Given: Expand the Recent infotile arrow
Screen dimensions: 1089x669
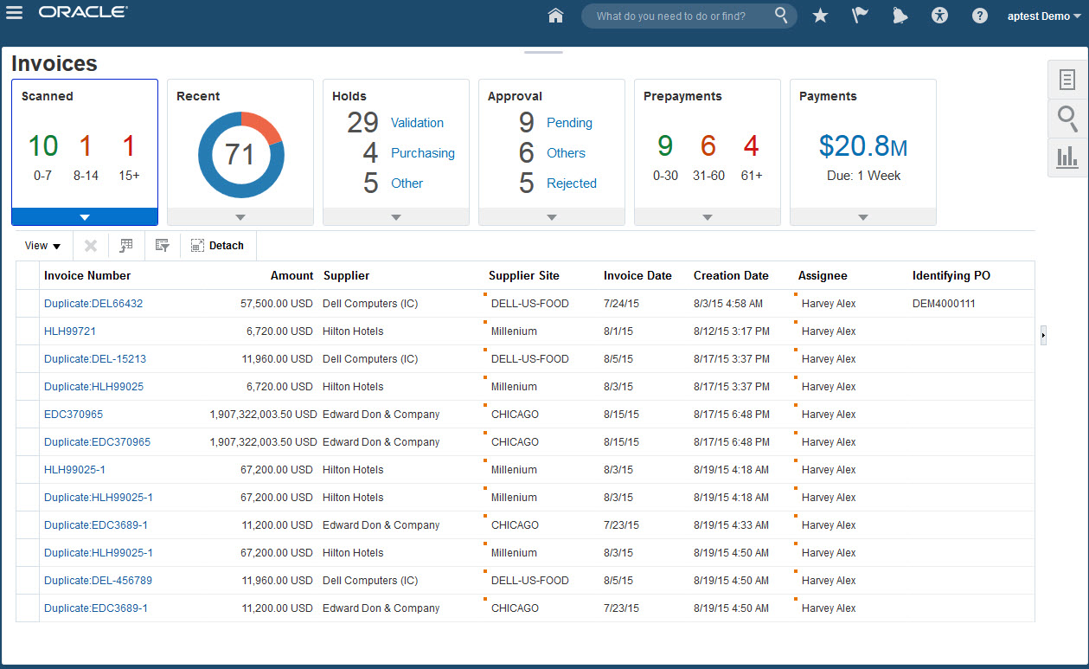Looking at the screenshot, I should [240, 217].
